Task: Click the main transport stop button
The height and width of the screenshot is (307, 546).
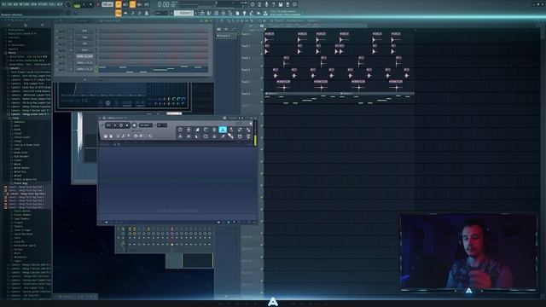Action: (x=91, y=5)
